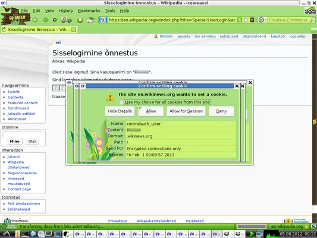Enable 'Use my choice for all cookies' checkbox

tap(121, 102)
